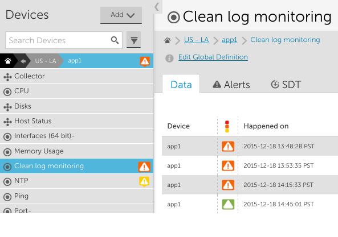Image resolution: width=338 pixels, height=237 pixels.
Task: Click the orange warning icon on app1 header
Action: point(145,61)
